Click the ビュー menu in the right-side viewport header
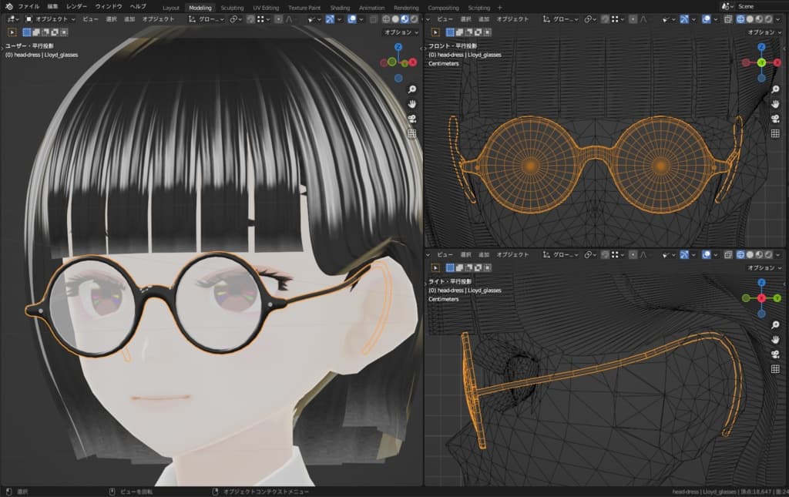 pos(445,254)
